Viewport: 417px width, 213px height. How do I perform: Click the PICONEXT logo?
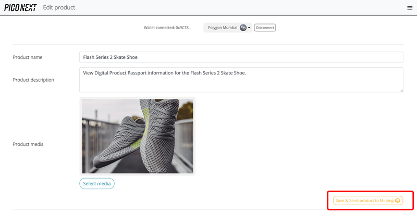(20, 8)
